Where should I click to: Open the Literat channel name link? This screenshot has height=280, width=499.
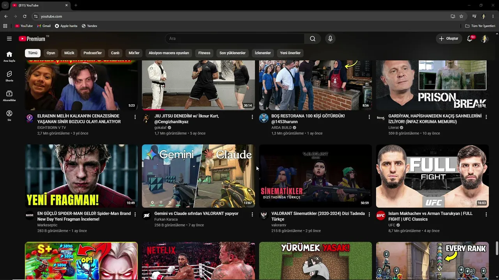394,128
